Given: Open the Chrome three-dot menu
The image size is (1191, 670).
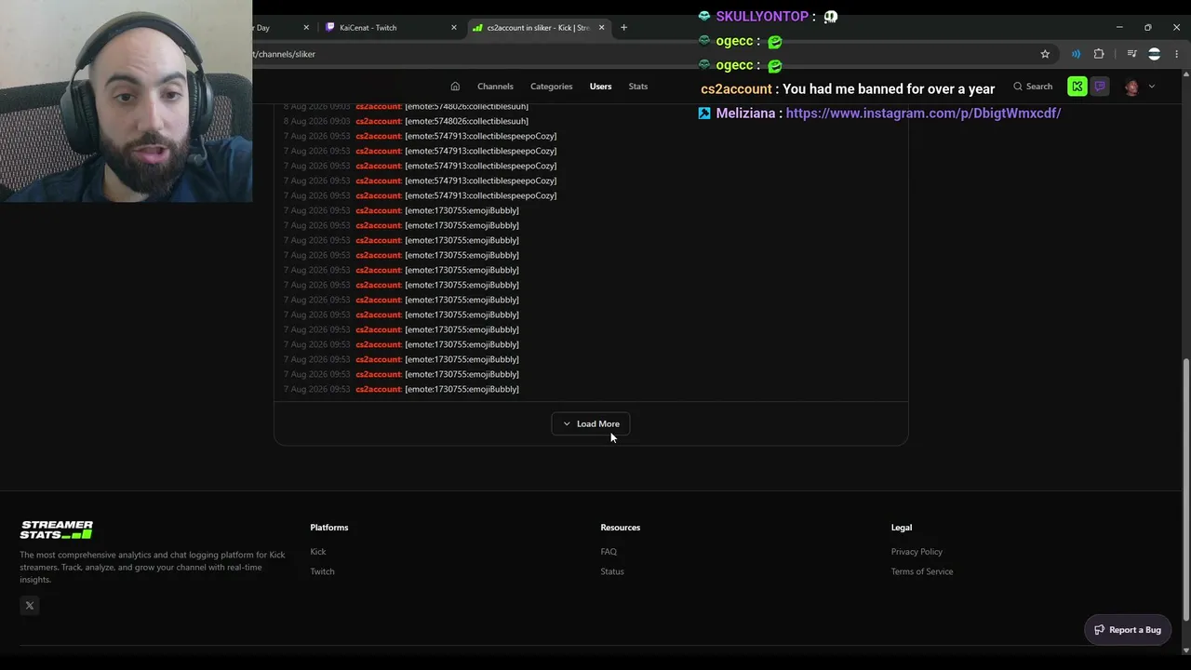Looking at the screenshot, I should point(1177,54).
